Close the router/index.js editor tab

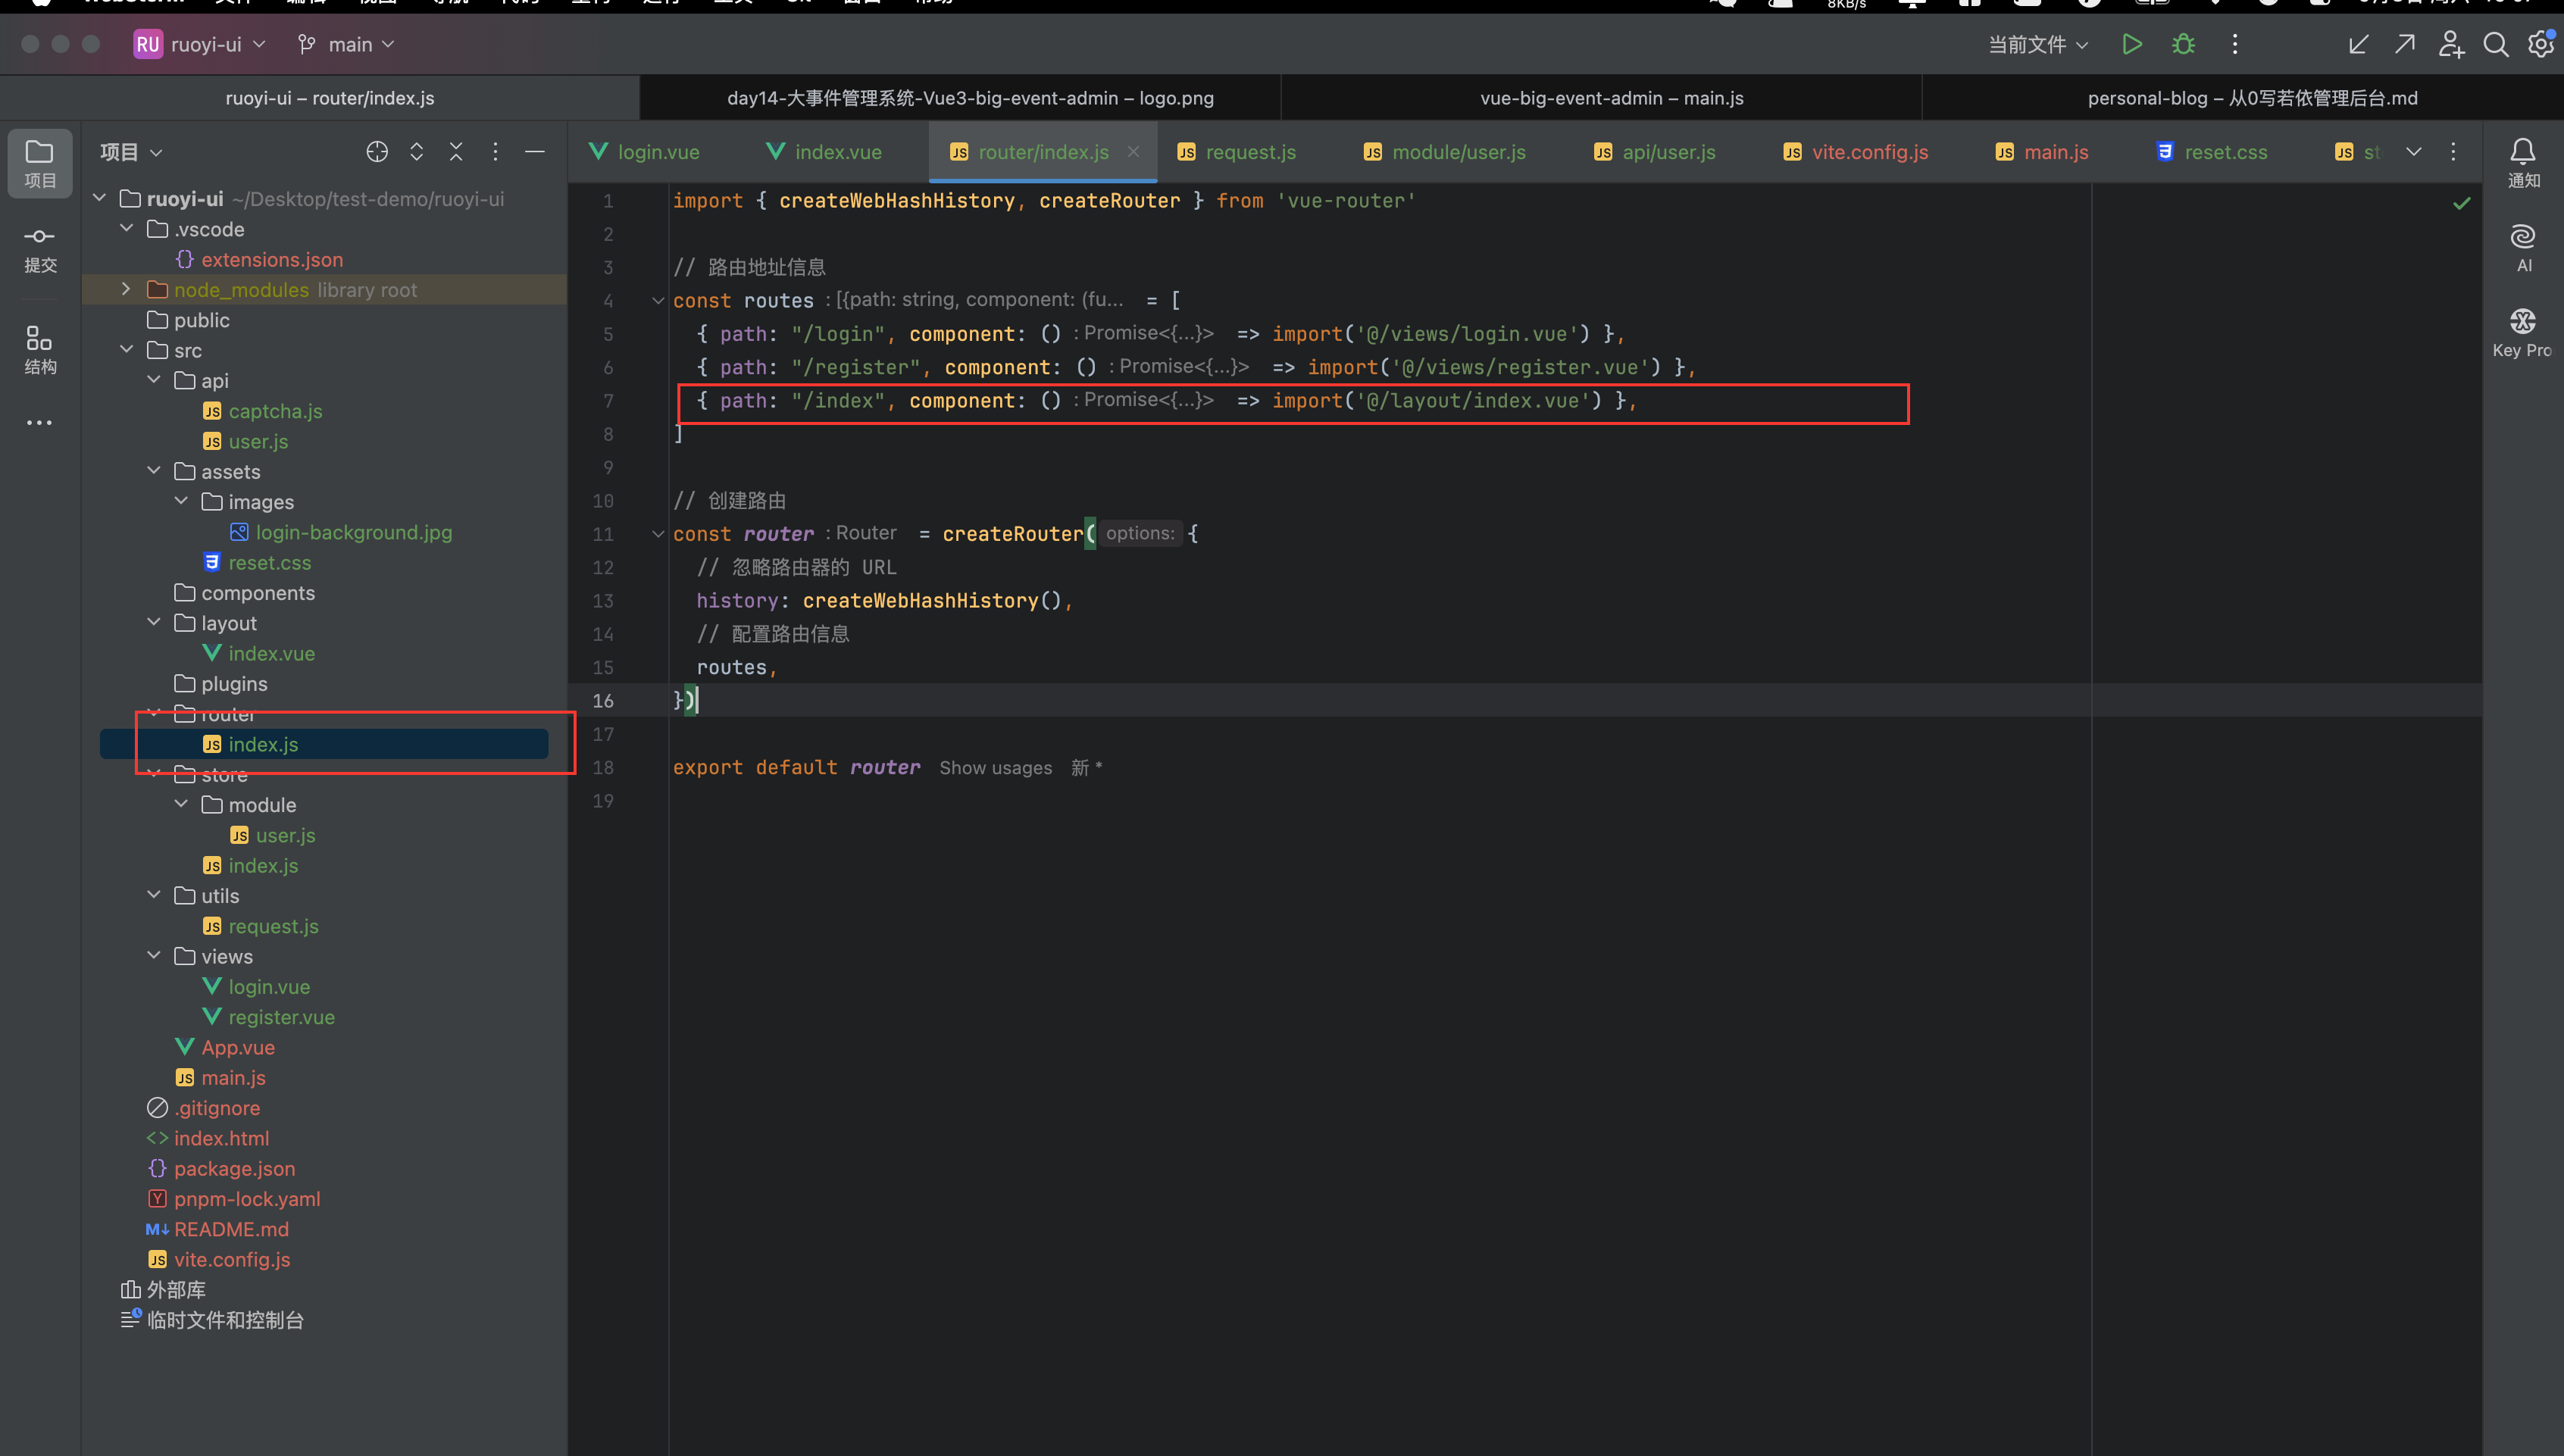1133,152
